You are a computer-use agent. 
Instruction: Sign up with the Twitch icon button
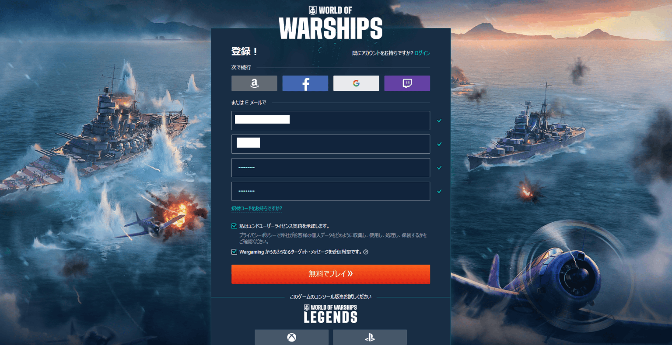click(407, 83)
